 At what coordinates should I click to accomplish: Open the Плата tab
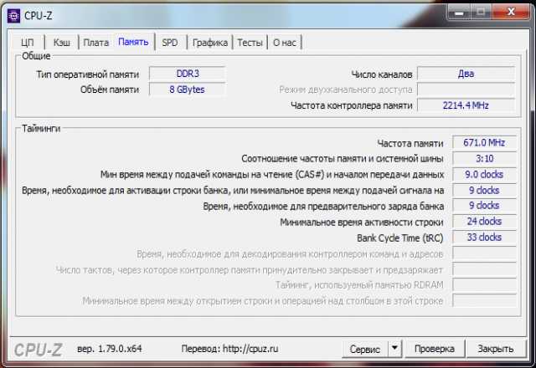96,43
